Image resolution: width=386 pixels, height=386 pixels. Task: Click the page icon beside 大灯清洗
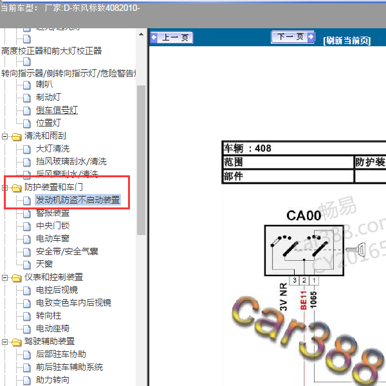[x=27, y=149]
